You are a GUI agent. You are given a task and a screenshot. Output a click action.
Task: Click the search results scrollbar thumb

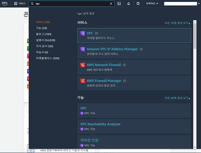pyautogui.click(x=195, y=36)
